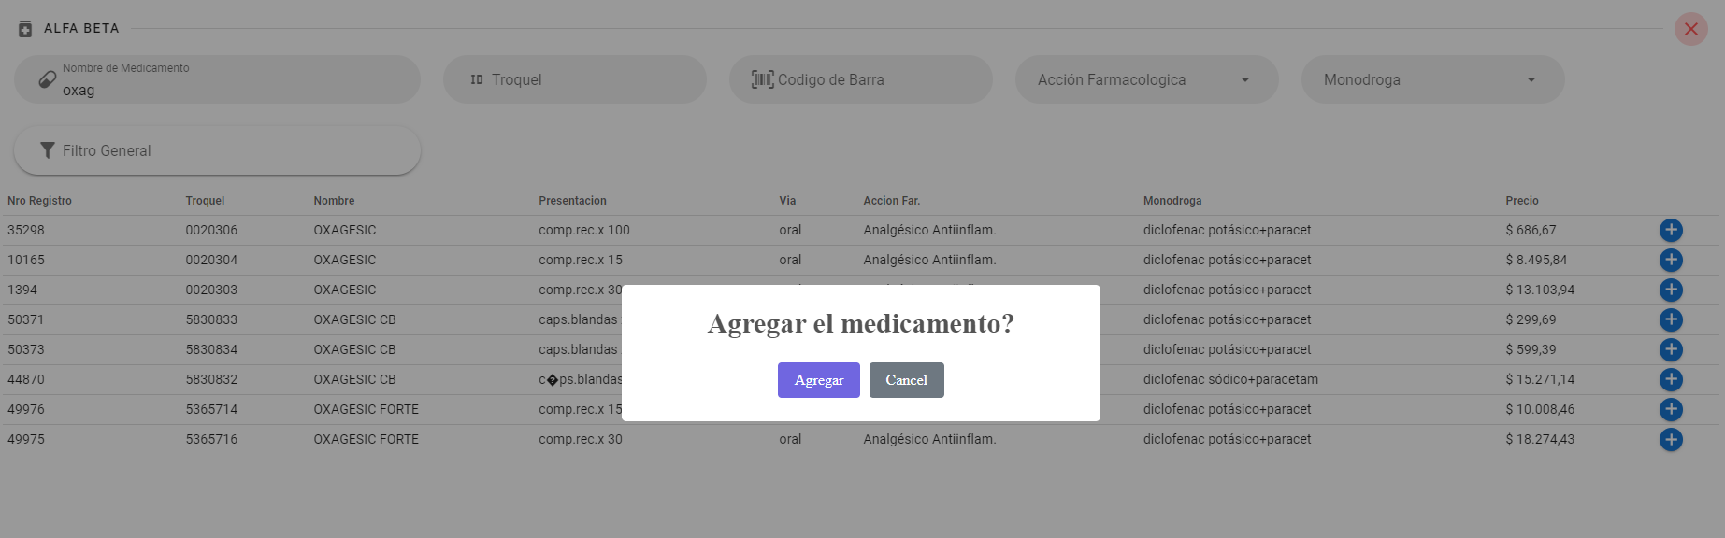Click price $ 13.103,94
Screen dimensions: 1725x538
coord(1540,290)
